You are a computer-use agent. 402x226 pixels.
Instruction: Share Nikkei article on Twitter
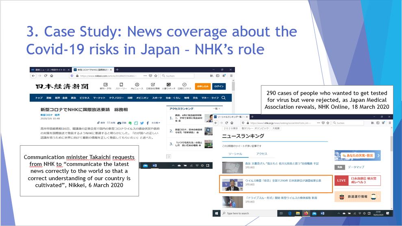click(142, 123)
